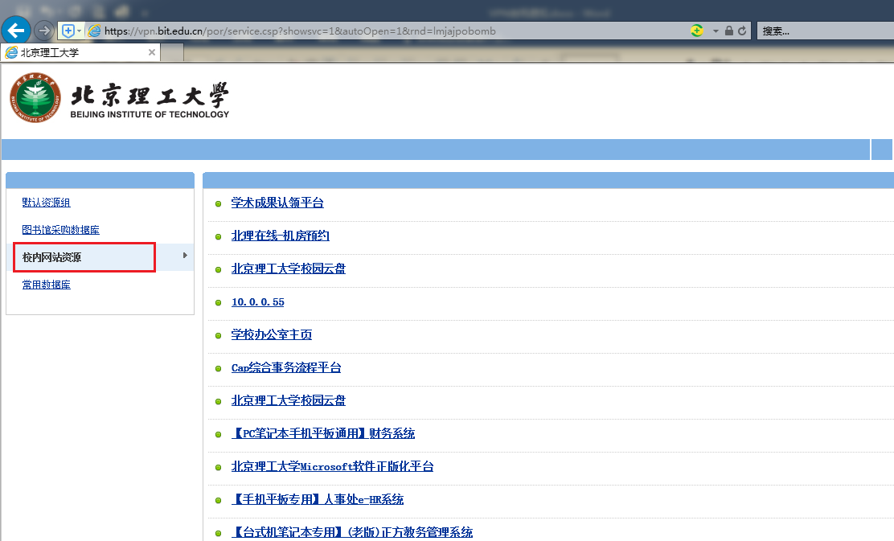
Task: Click the green bullet beside 人事处e-HR系统
Action: 218,501
